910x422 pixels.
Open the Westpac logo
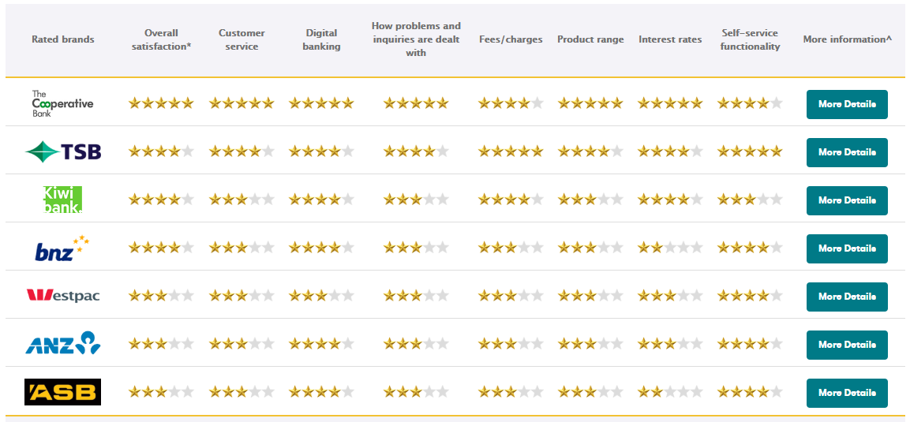[62, 297]
